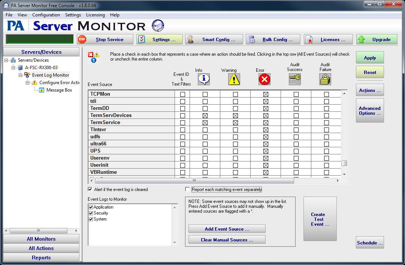Screen dimensions: 405x265
Task: Click the Licenses certificate icon
Action: click(x=309, y=40)
